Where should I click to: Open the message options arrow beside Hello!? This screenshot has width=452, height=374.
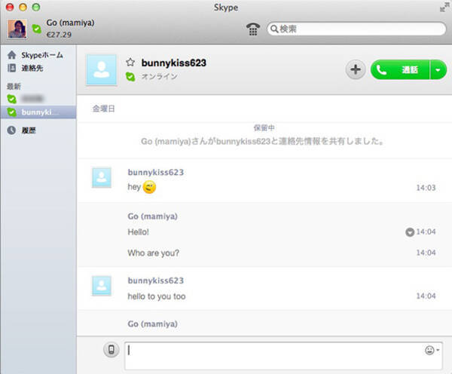[x=410, y=232]
